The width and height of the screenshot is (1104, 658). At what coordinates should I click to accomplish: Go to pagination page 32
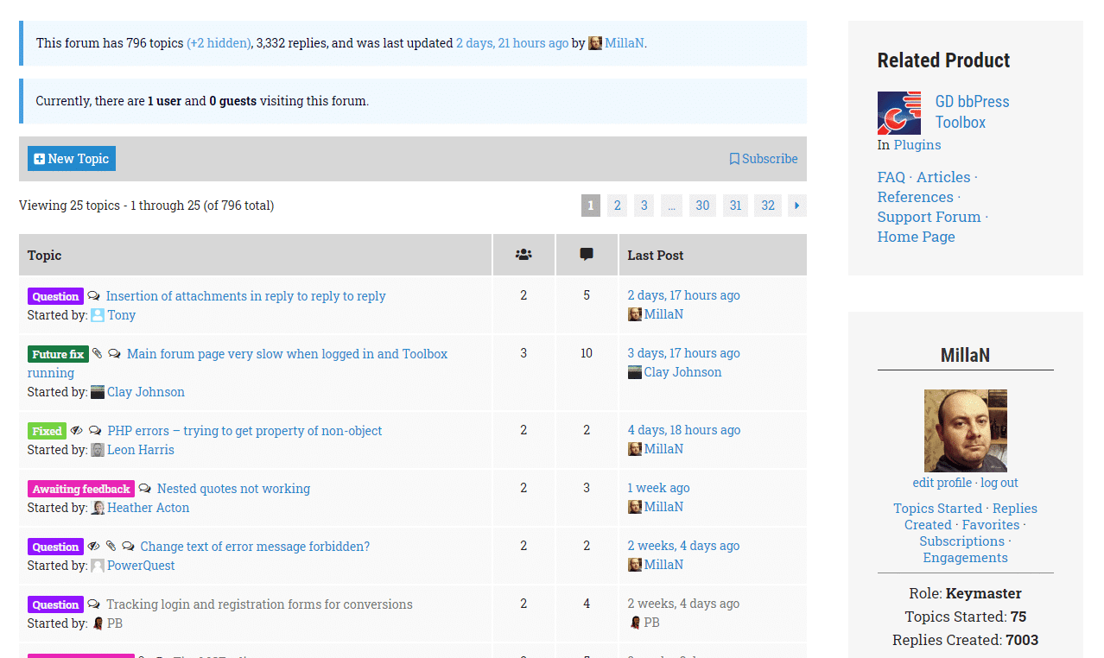tap(768, 206)
